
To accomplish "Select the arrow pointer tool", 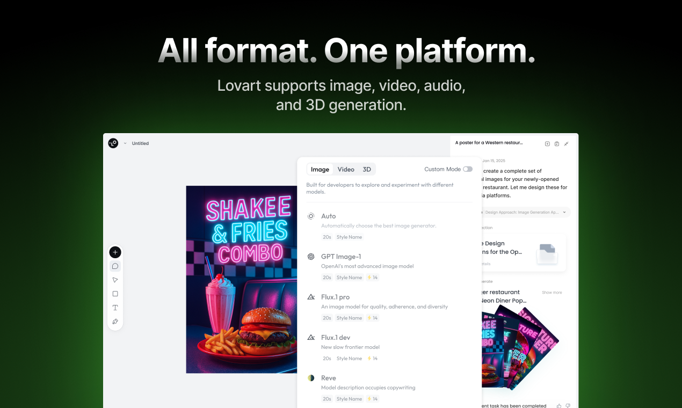I will 115,280.
